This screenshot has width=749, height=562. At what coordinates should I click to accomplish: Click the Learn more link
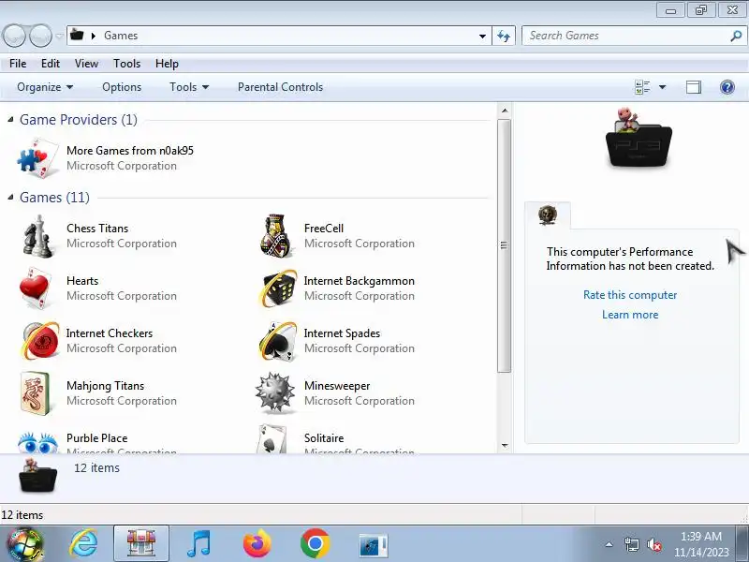[x=630, y=315]
